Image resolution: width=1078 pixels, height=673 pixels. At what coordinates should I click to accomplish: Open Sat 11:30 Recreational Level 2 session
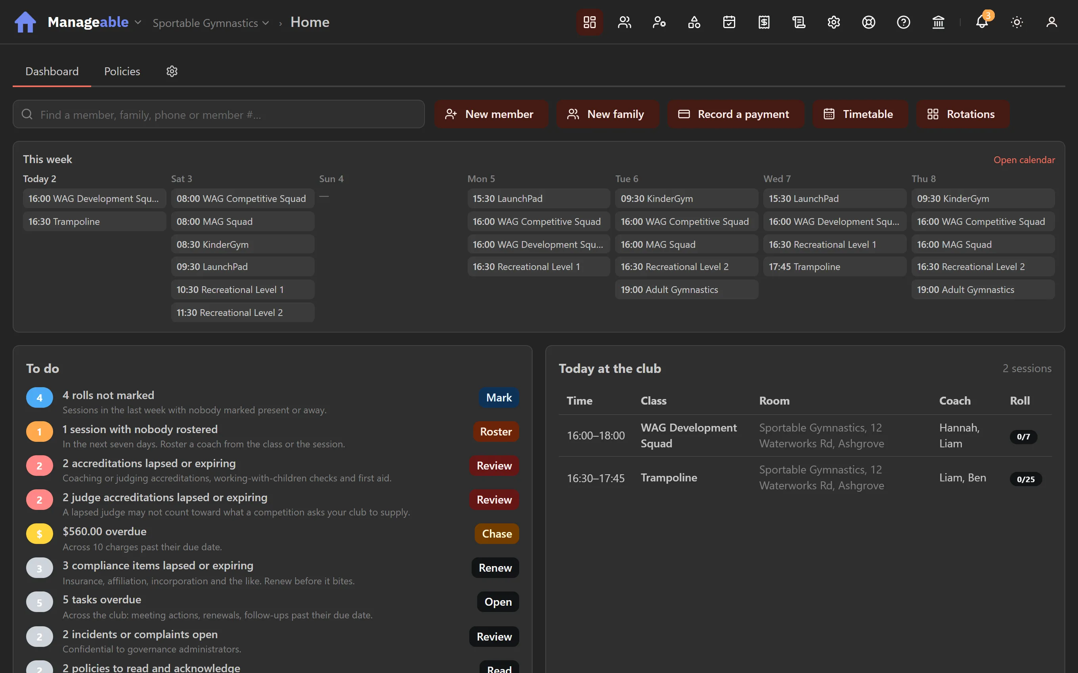pyautogui.click(x=243, y=312)
